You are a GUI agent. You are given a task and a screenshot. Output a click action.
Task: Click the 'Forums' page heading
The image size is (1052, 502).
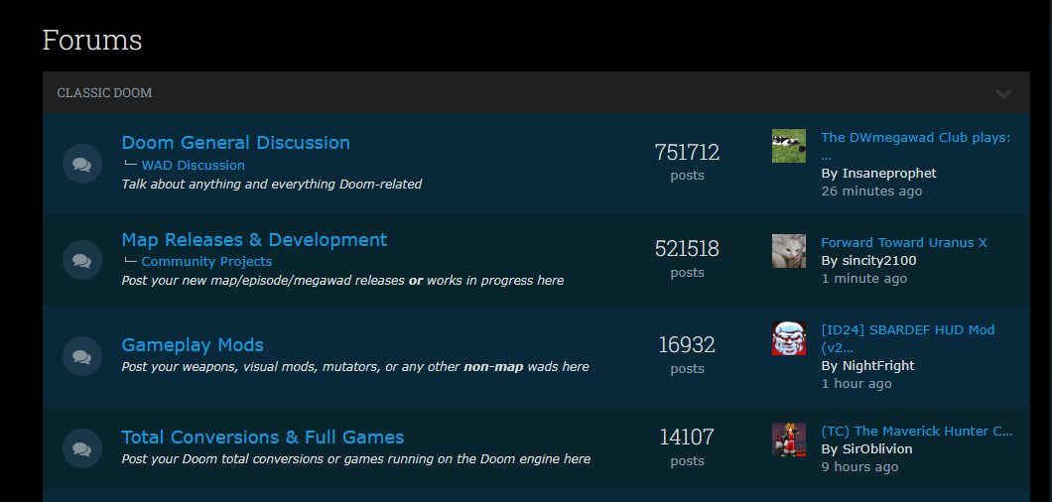92,40
